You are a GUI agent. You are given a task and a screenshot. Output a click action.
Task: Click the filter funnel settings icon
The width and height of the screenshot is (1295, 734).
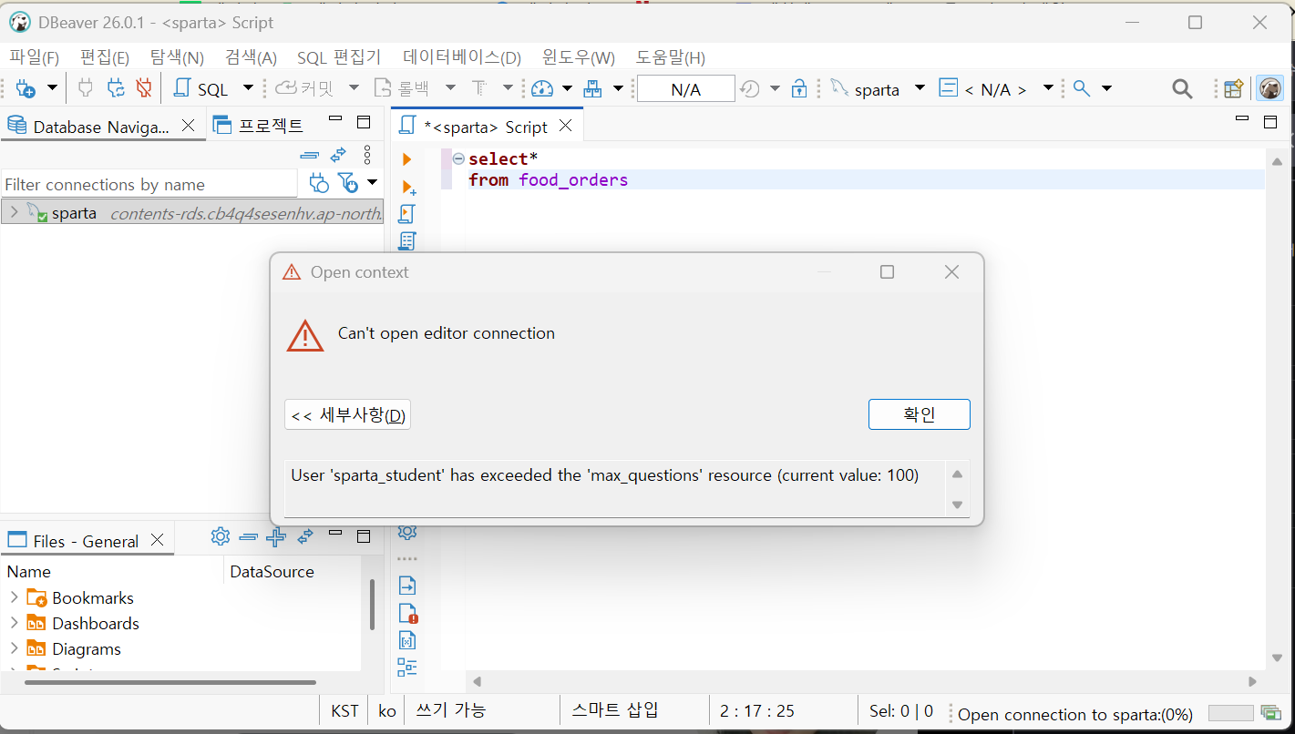(x=348, y=184)
